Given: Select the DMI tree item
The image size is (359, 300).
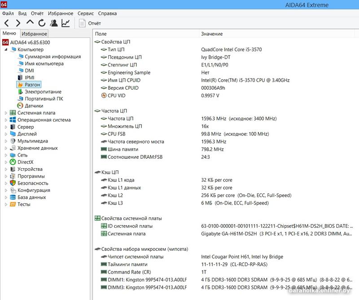Looking at the screenshot, I should pos(29,70).
